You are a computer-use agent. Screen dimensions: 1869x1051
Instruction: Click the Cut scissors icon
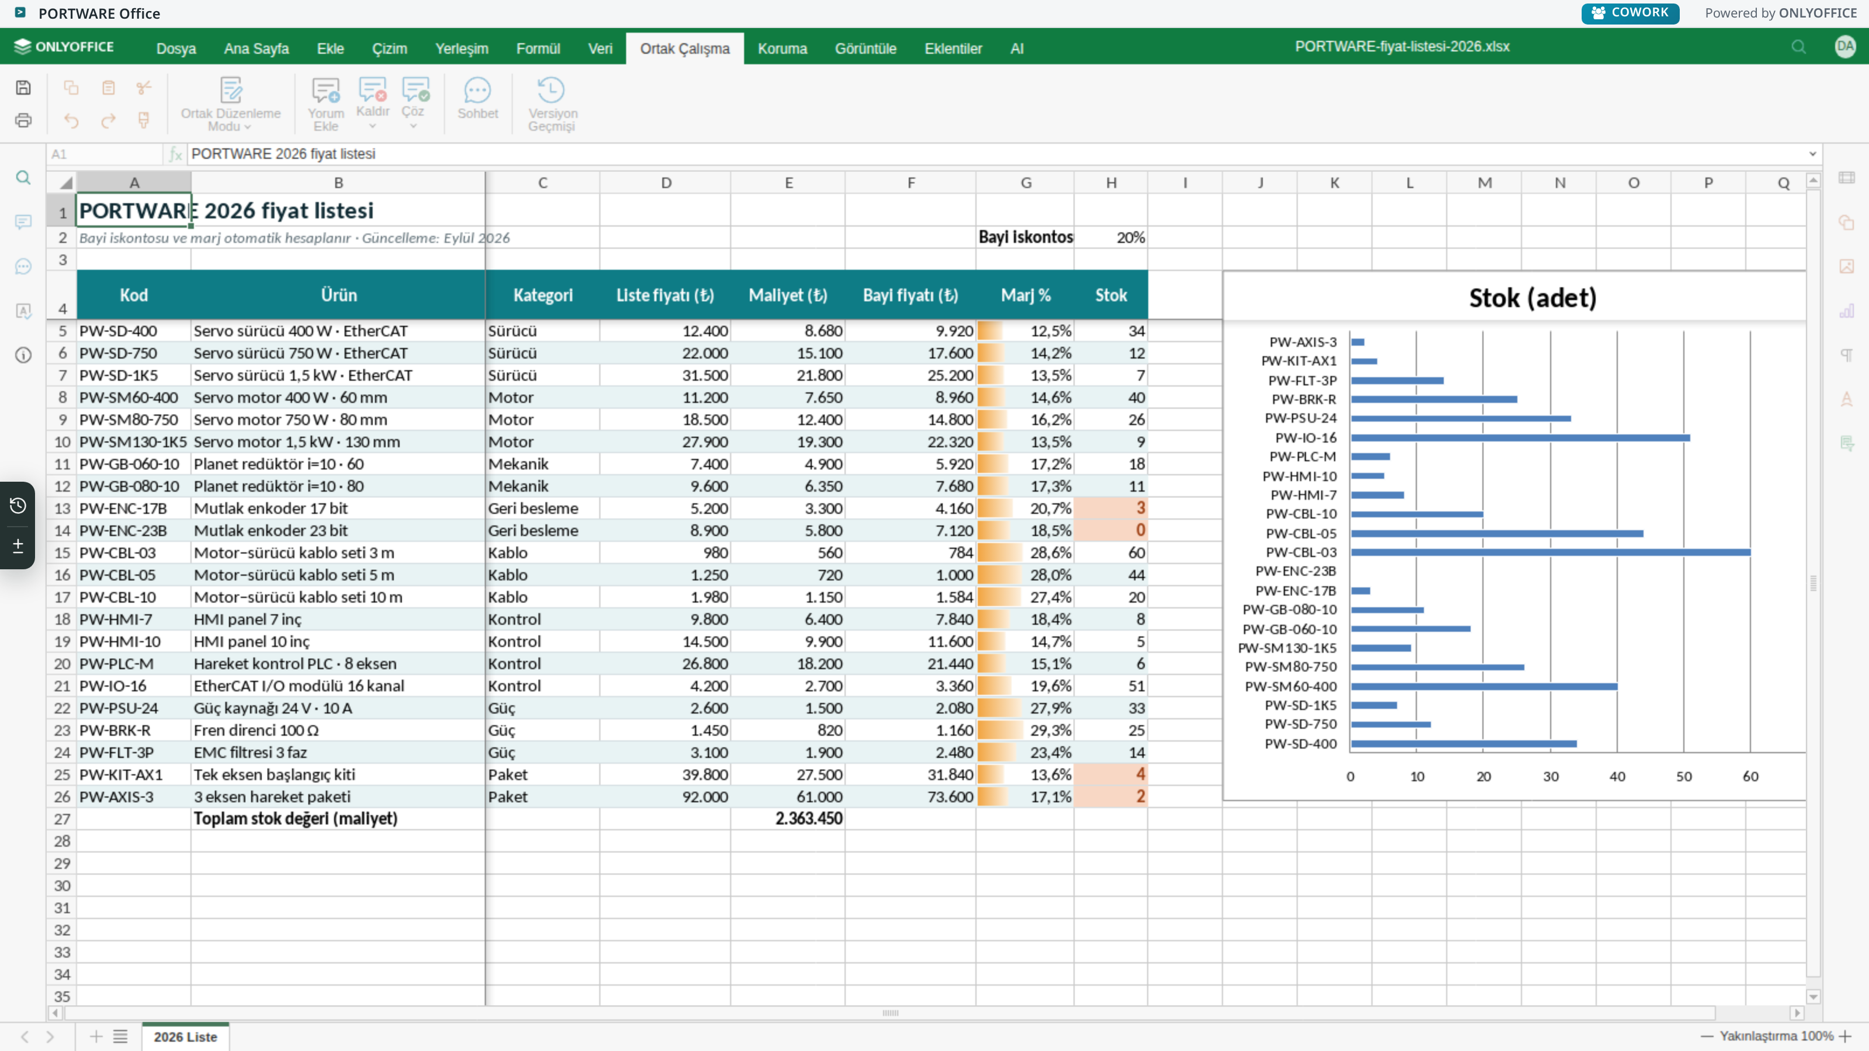[x=144, y=88]
